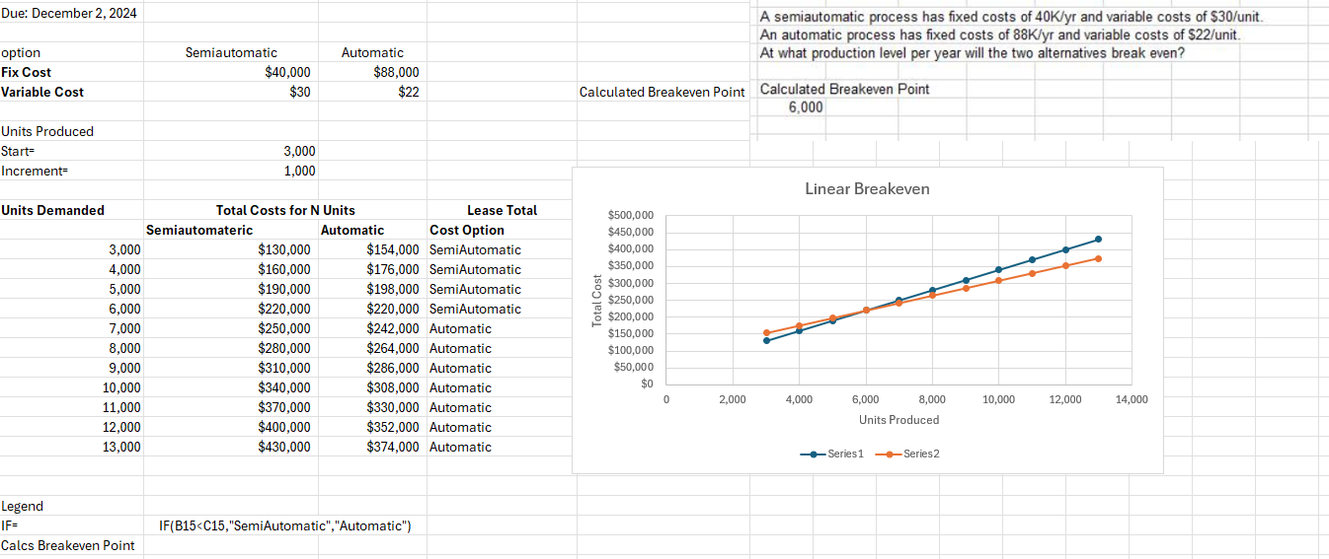Viewport: 1329px width, 559px height.
Task: Select the 'IF=' label cell
Action: (x=10, y=525)
